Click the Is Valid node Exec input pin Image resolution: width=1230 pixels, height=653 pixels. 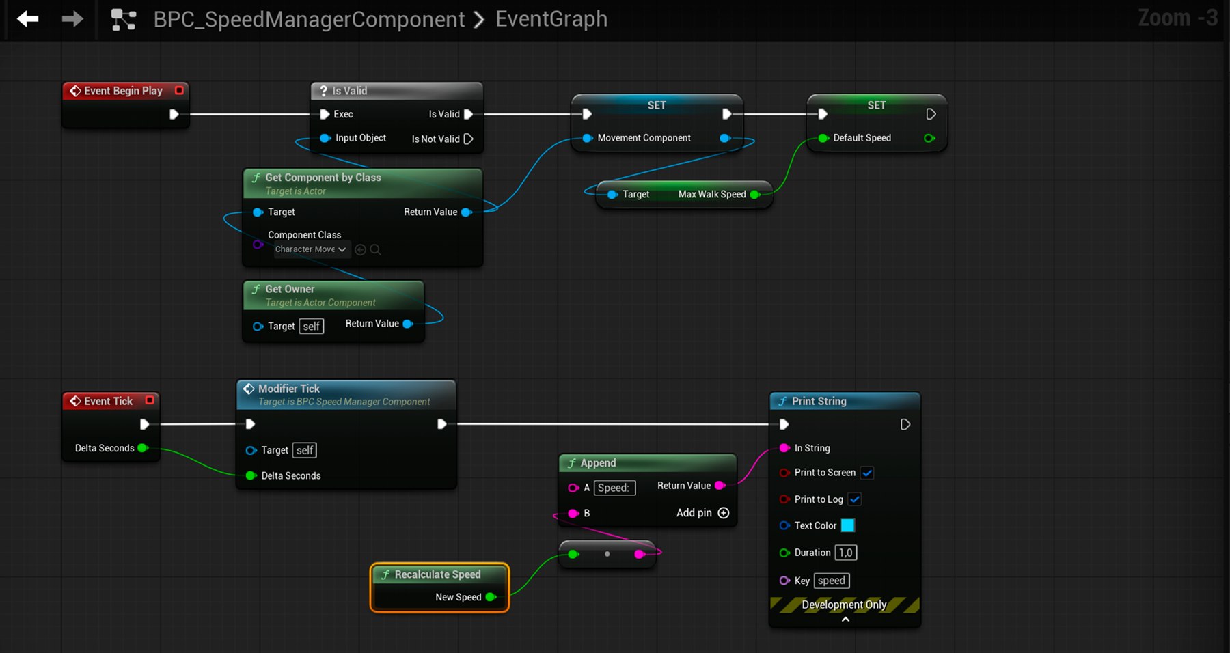pos(325,114)
